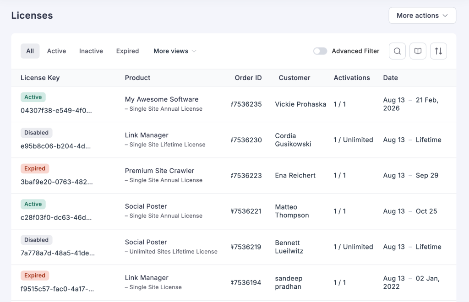The image size is (469, 302).
Task: Click the Disabled badge on license e95b8c06
Action: (x=37, y=133)
